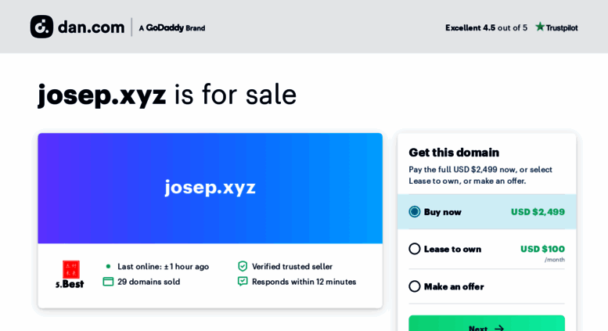Screen dimensions: 608x331
Task: Click A GoDaddy Brand text link
Action: click(x=172, y=28)
